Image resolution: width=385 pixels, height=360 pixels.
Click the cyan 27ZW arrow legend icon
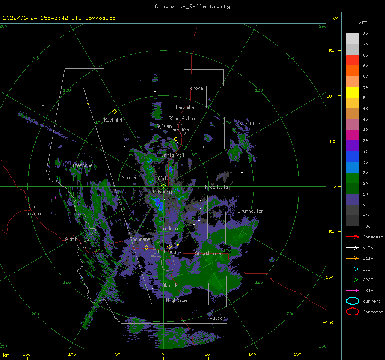coord(353,269)
